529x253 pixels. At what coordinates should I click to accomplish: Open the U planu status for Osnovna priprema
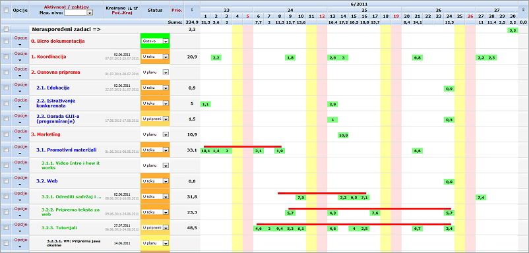155,72
